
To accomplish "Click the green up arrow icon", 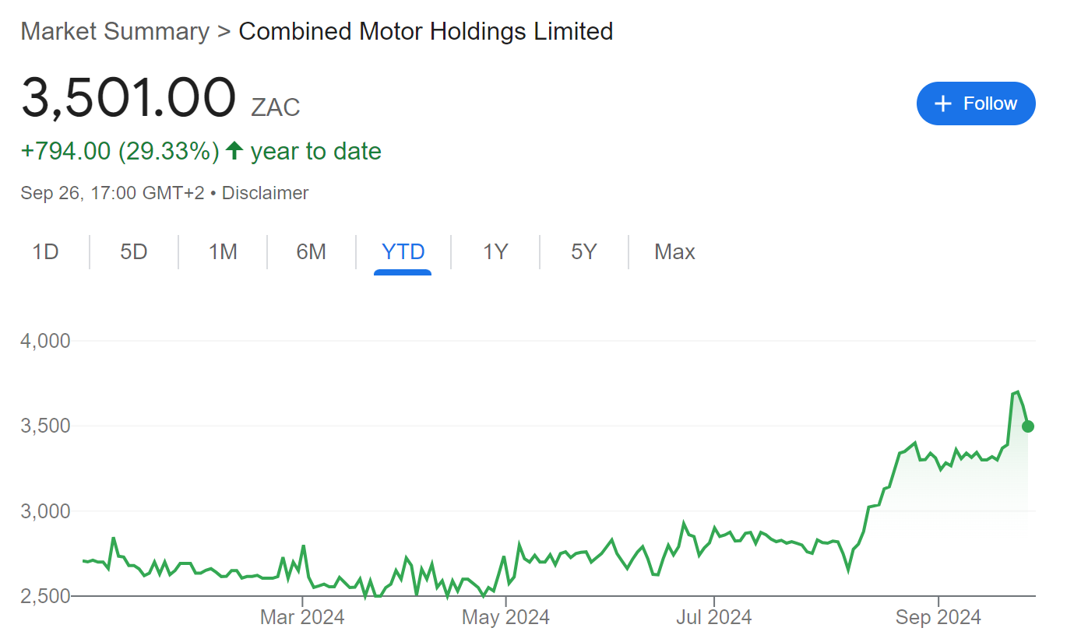I will [234, 151].
